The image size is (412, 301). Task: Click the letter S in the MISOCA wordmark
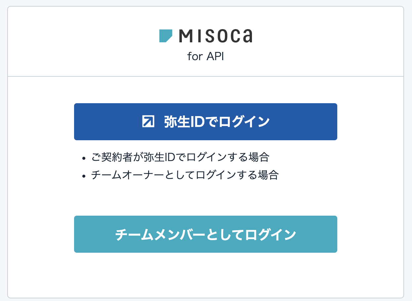pyautogui.click(x=209, y=36)
